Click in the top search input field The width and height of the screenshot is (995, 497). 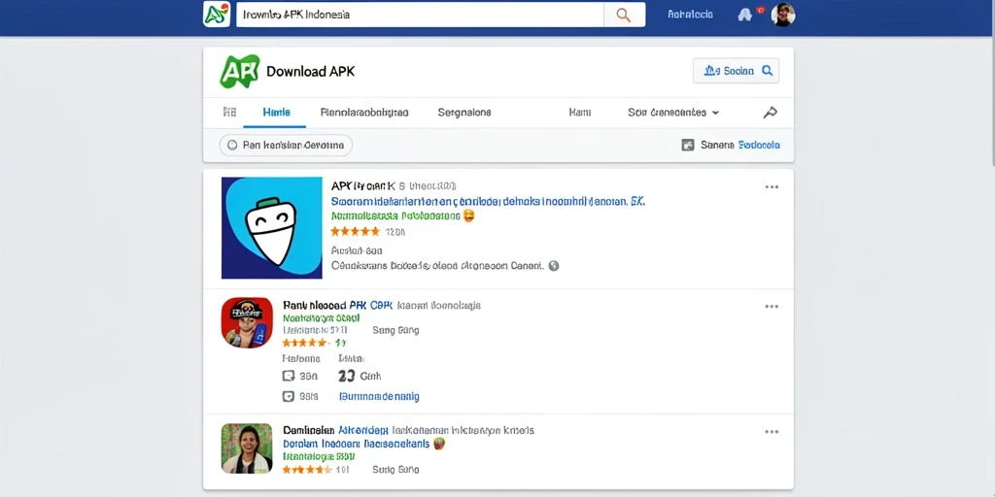tap(420, 15)
